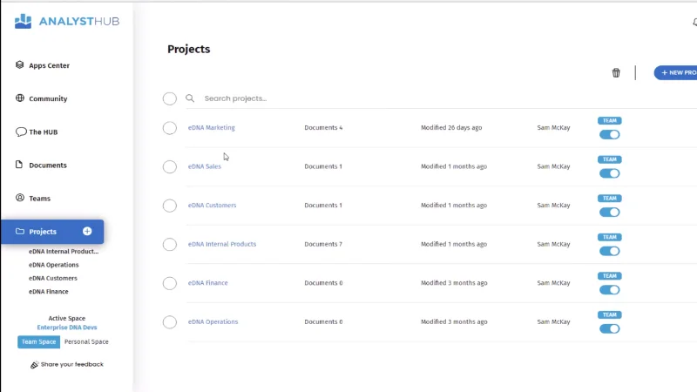The width and height of the screenshot is (697, 392).
Task: Open eDNA Finance link in project list
Action: pos(207,282)
